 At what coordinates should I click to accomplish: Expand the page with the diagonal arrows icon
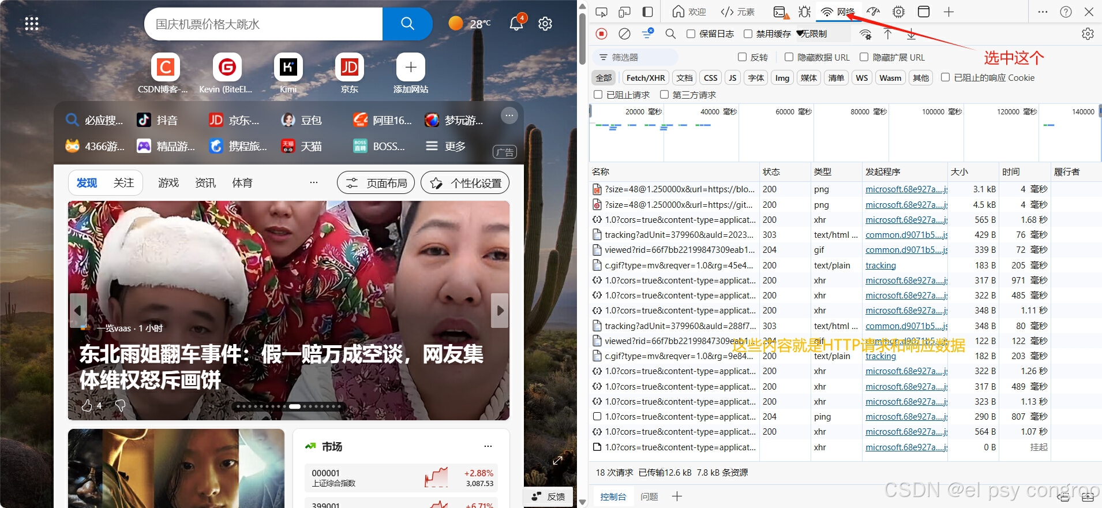point(557,461)
